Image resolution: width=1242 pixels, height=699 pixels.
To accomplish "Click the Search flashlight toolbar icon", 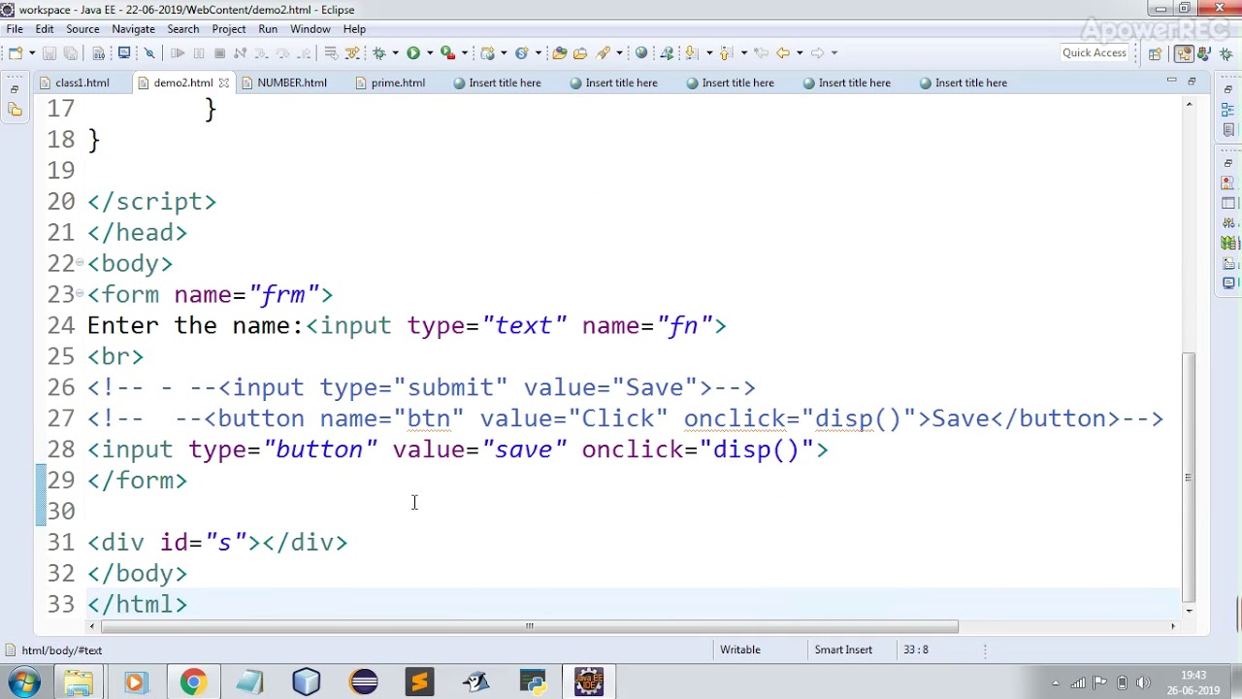I will click(604, 52).
